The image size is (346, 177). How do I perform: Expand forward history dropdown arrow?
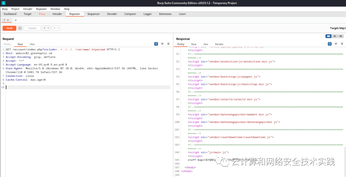pyautogui.click(x=58, y=28)
